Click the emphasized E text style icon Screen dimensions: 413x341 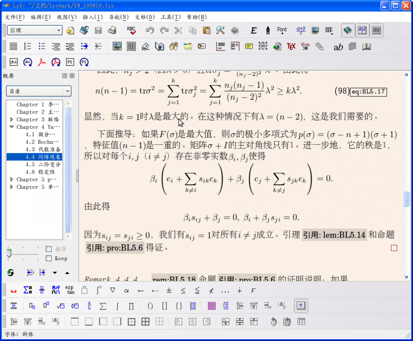[254, 30]
